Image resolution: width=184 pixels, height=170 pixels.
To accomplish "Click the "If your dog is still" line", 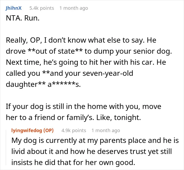I will [83, 106].
